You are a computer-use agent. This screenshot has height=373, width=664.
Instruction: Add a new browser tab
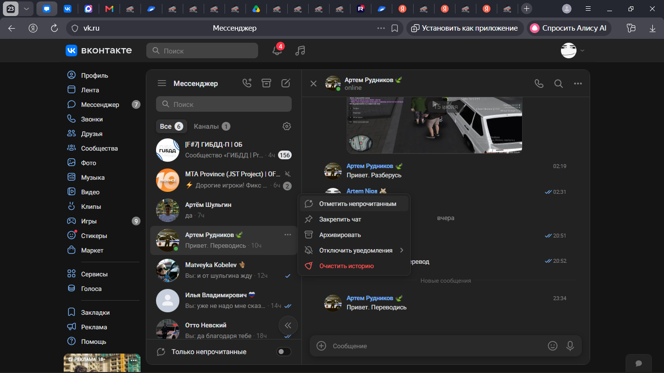[x=526, y=9]
